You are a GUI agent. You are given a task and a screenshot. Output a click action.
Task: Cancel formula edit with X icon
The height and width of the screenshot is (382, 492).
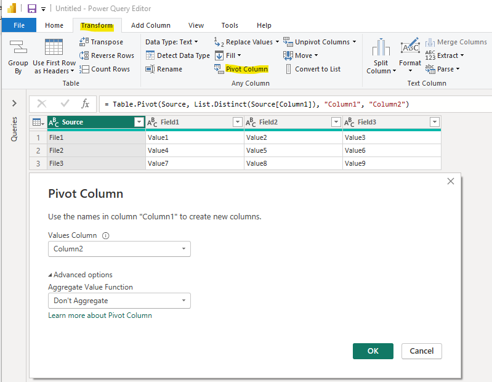pos(42,104)
